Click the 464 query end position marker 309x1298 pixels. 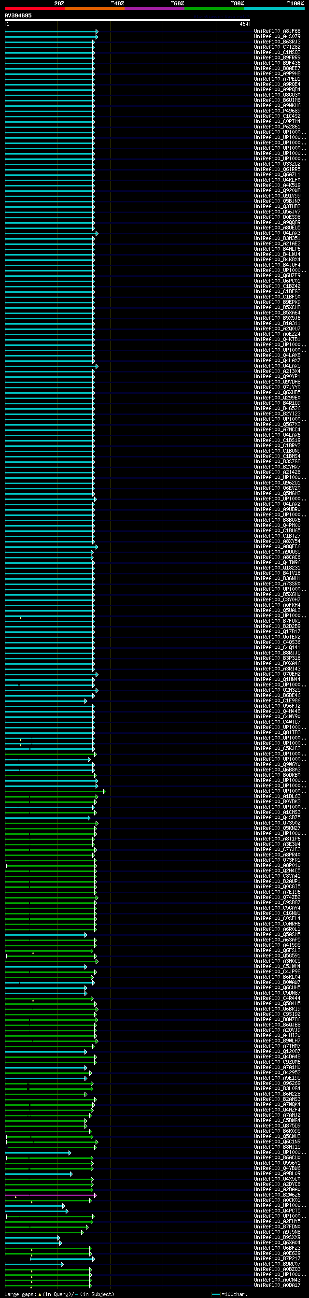tap(244, 24)
